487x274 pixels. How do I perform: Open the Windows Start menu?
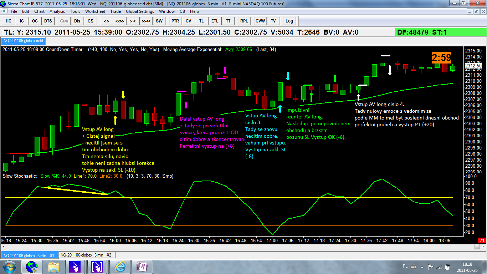(x=9, y=267)
